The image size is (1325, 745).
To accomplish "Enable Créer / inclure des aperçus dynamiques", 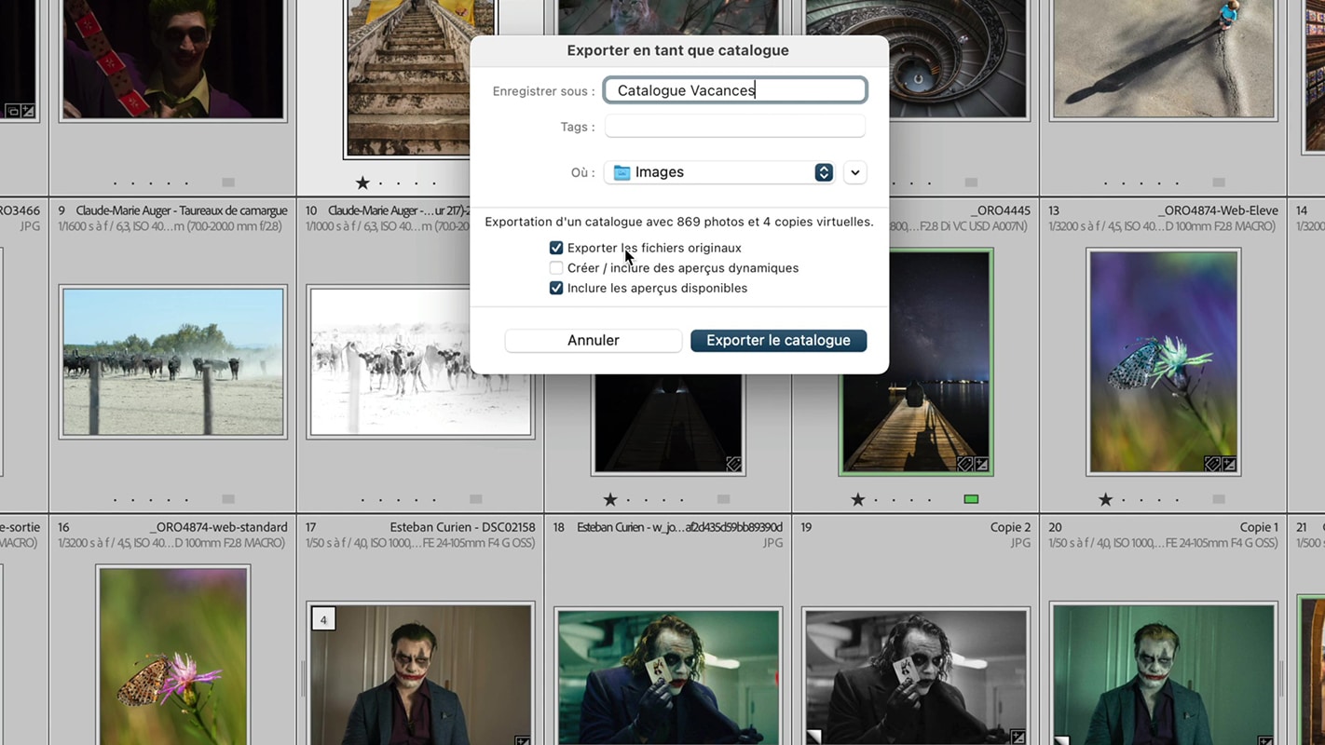I will (x=556, y=268).
